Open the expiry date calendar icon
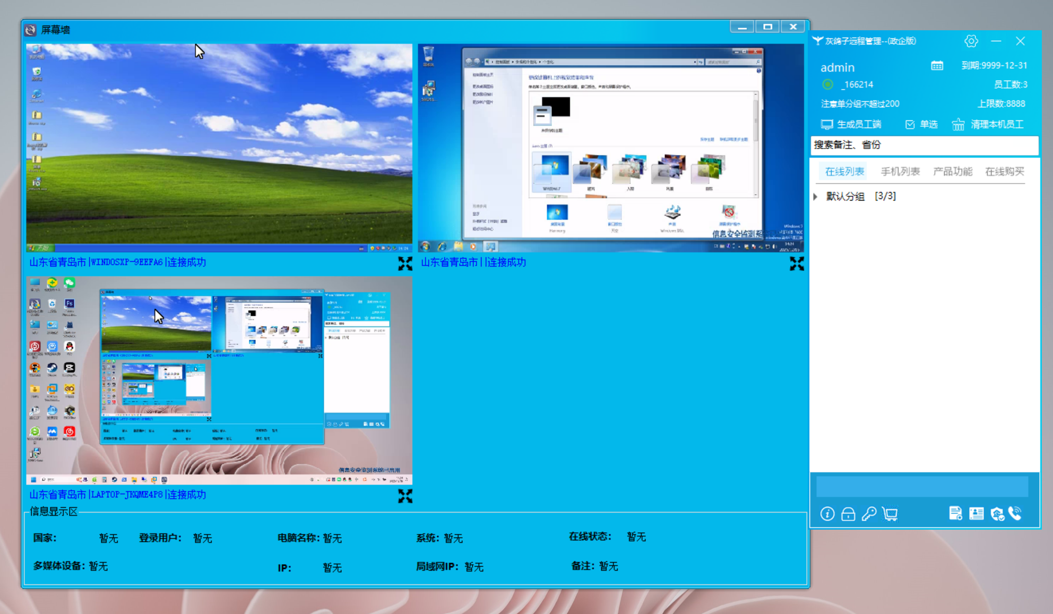 pyautogui.click(x=937, y=65)
